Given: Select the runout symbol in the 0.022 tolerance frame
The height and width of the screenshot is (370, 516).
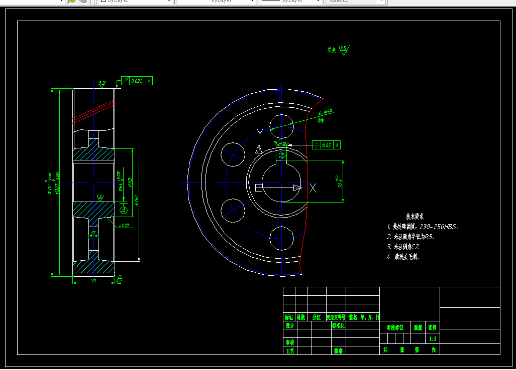Looking at the screenshot, I should tap(126, 81).
